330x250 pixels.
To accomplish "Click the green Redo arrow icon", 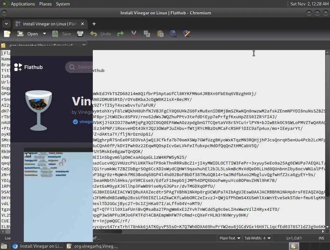I will point(121,34).
